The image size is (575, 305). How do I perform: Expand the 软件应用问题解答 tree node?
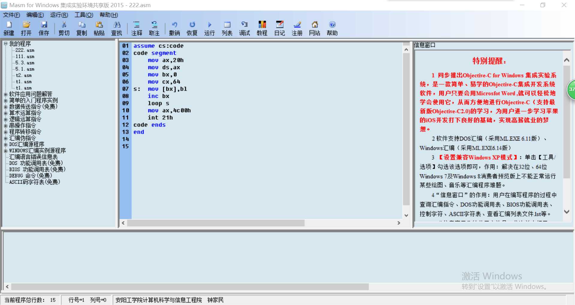click(x=5, y=94)
